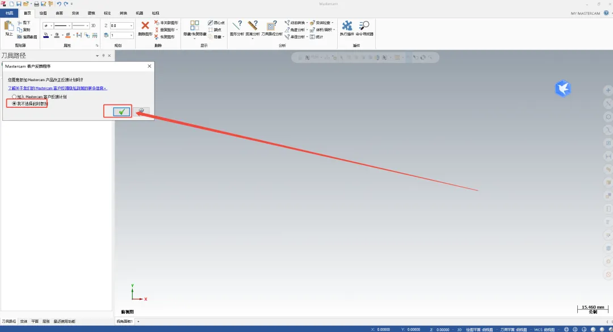Click the 15.460 mm scale indicator

tap(593, 309)
